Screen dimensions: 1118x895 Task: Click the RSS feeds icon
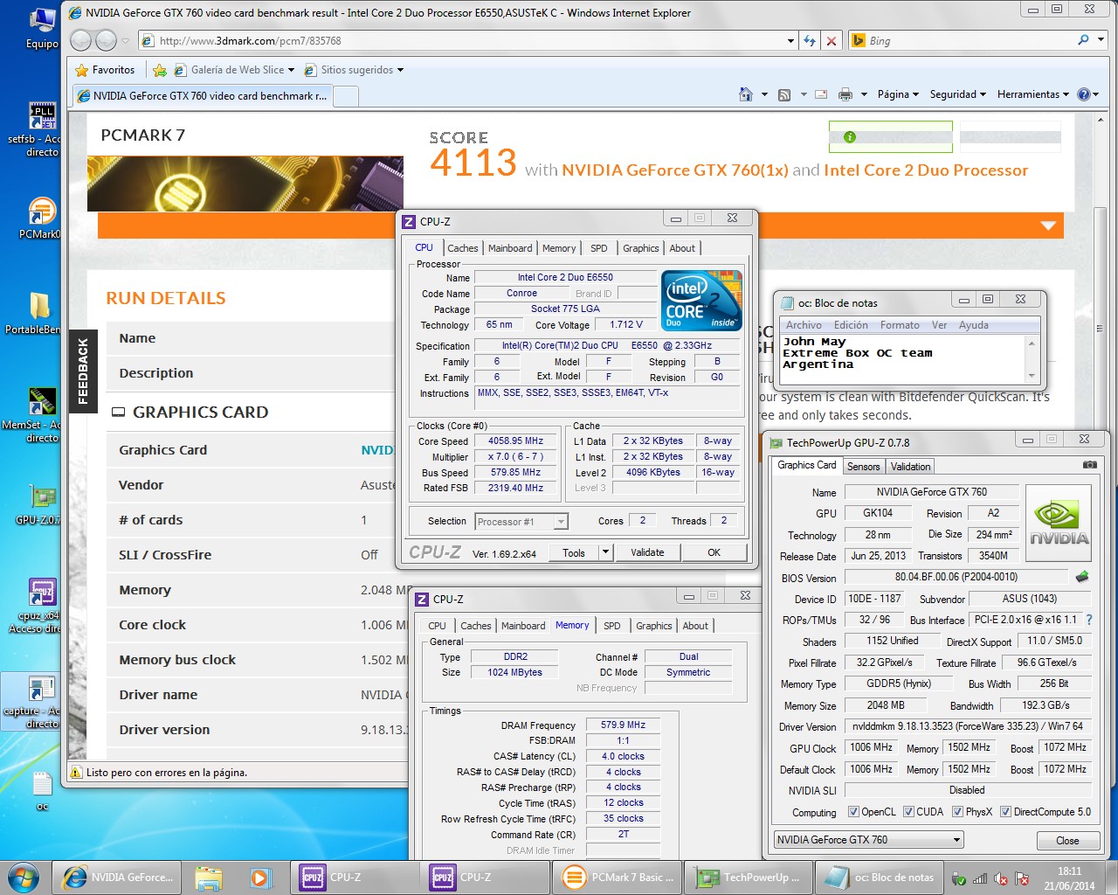click(784, 94)
